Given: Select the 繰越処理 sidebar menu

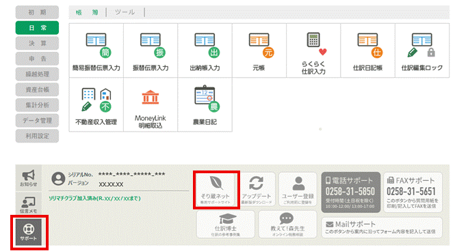Looking at the screenshot, I should pos(37,74).
